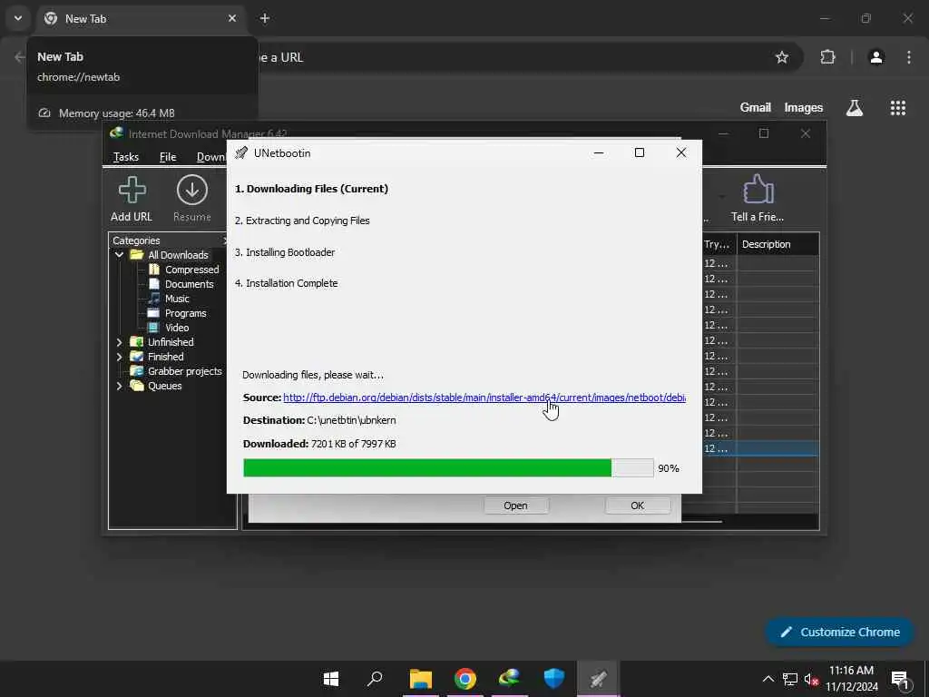Click the muted volume tray icon
The height and width of the screenshot is (697, 929).
pos(811,679)
